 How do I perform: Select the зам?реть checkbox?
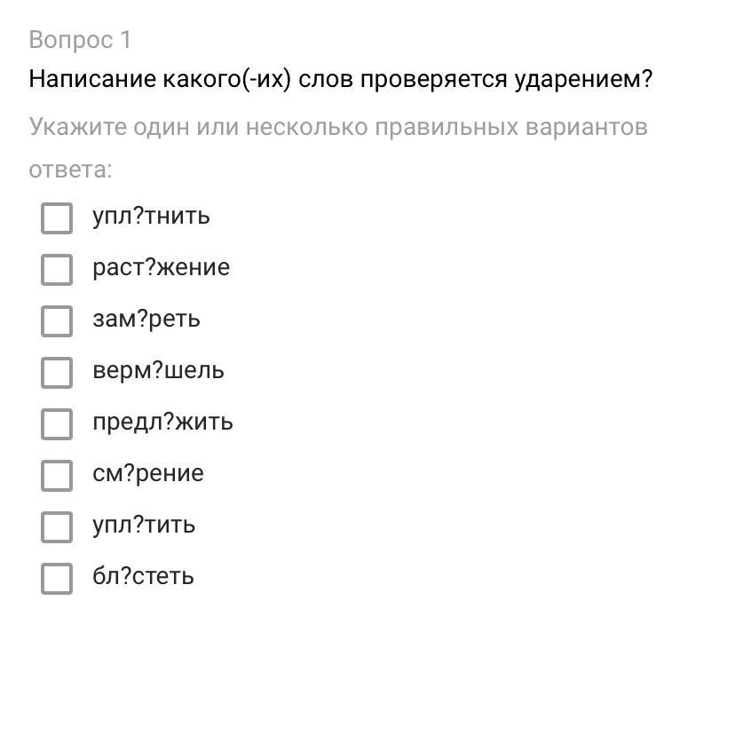tap(57, 321)
